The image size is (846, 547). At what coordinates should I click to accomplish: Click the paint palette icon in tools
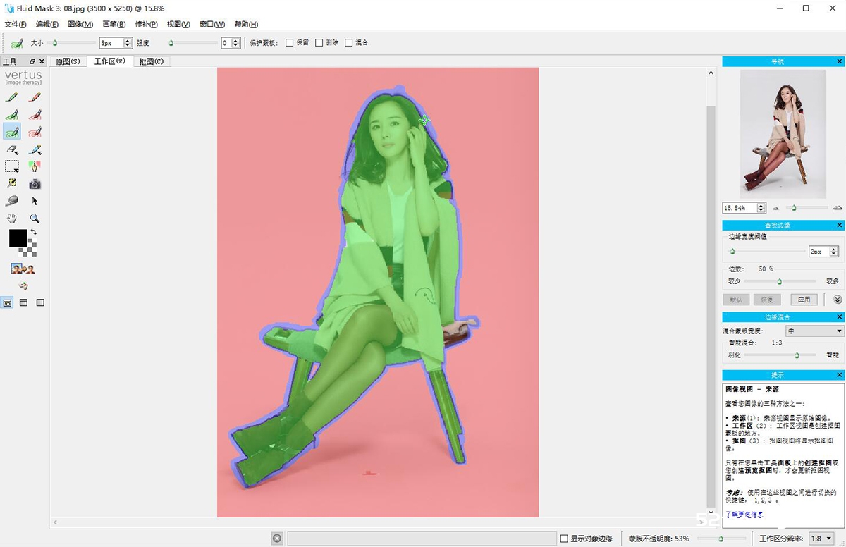[23, 285]
